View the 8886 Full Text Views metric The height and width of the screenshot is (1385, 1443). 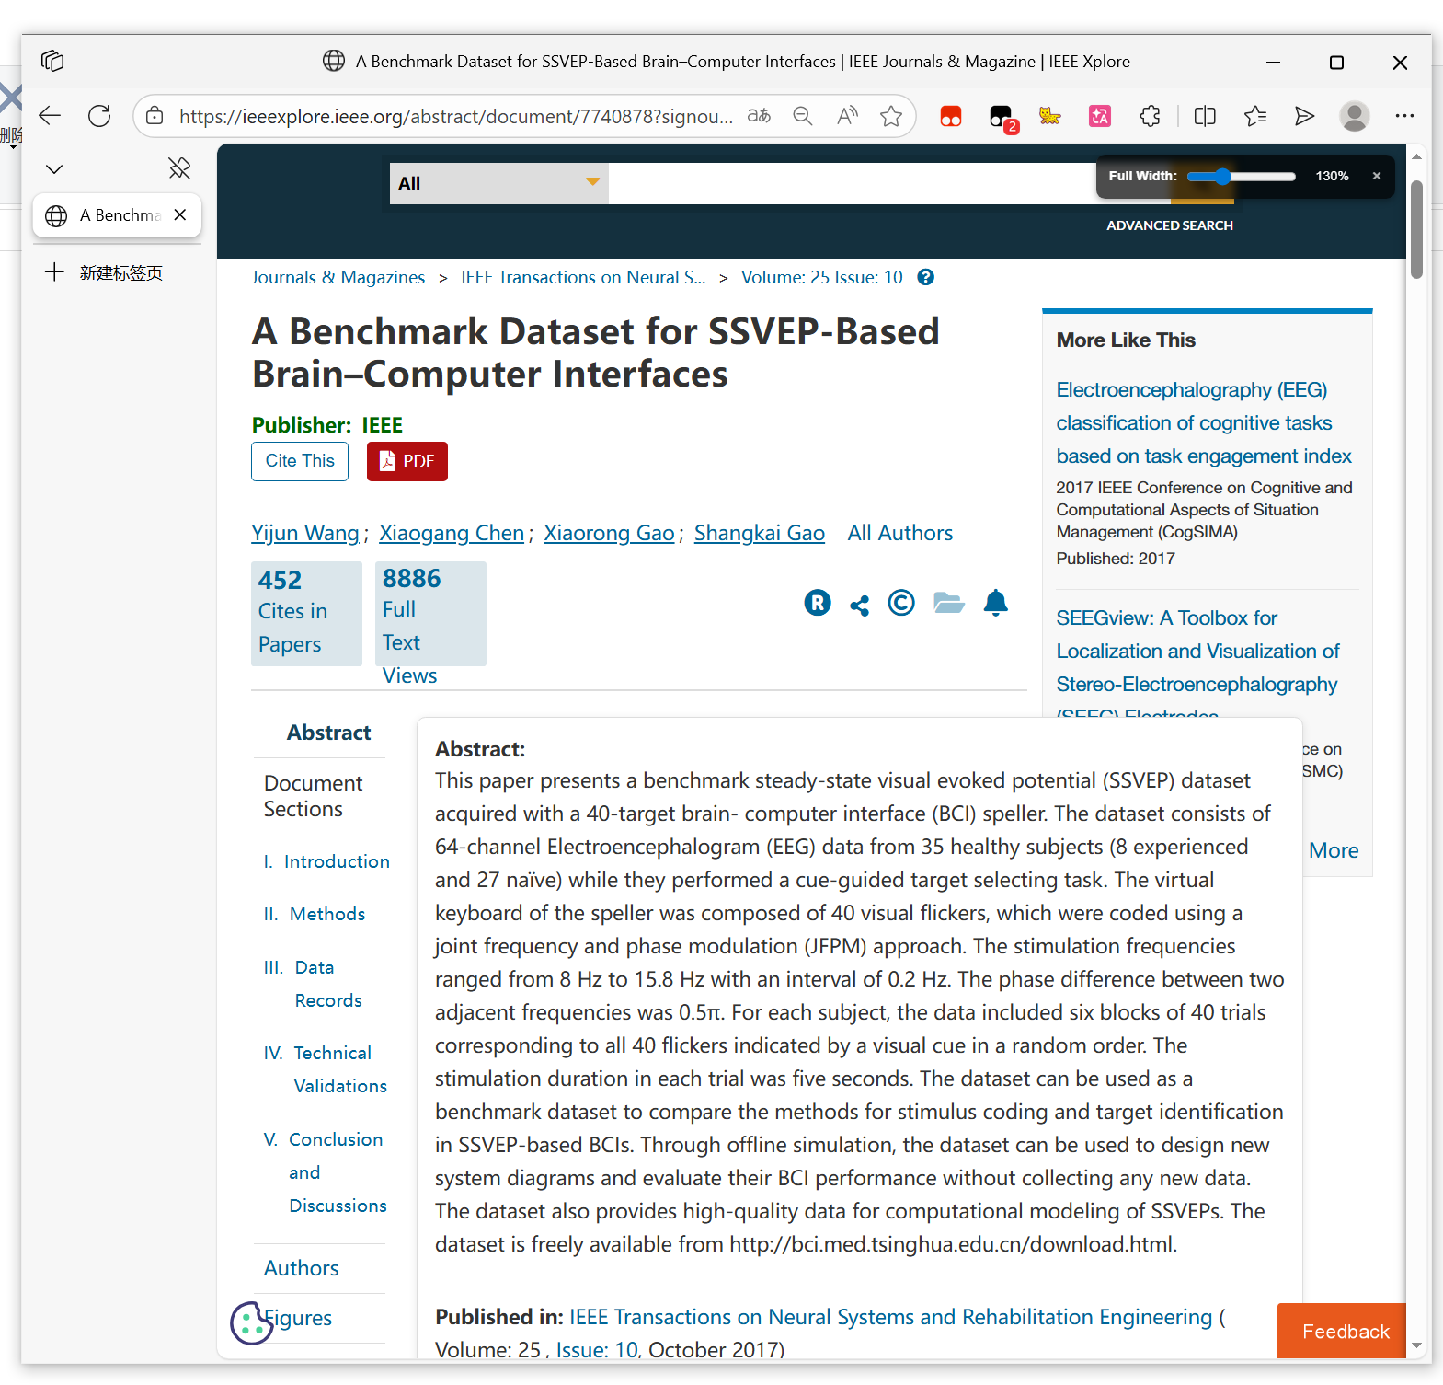click(430, 614)
